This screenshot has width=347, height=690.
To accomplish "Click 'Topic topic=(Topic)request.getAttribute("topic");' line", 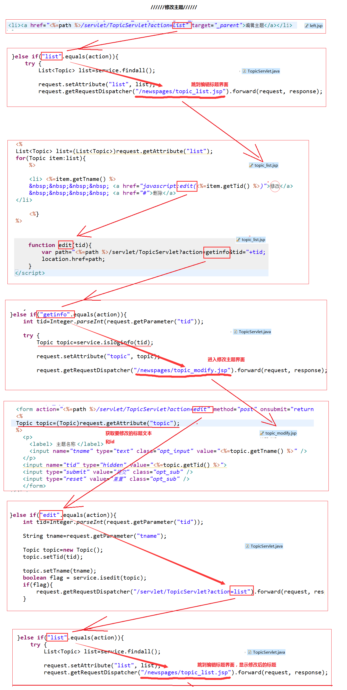I will pos(98,423).
